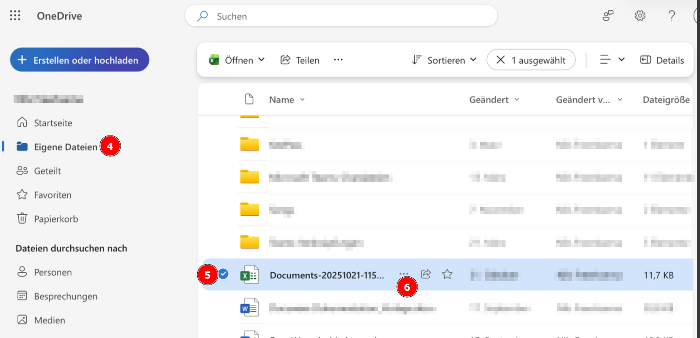Viewport: 700px width, 338px height.
Task: Click the file type column header icon
Action: coord(249,99)
